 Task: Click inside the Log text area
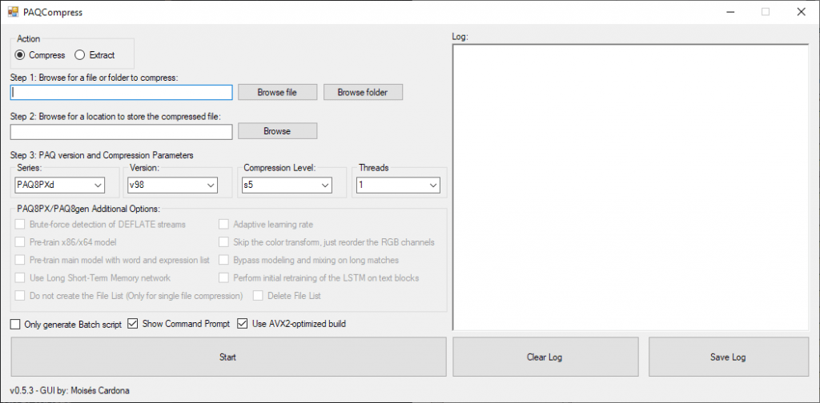pyautogui.click(x=631, y=187)
